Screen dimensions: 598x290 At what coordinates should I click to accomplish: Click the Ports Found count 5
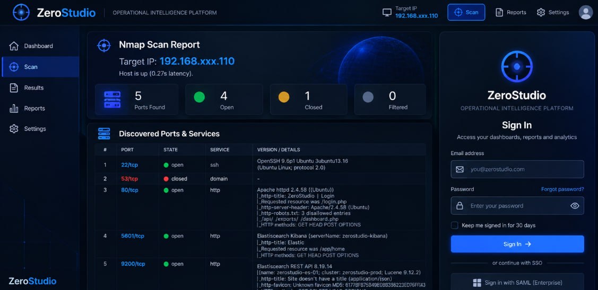[138, 96]
